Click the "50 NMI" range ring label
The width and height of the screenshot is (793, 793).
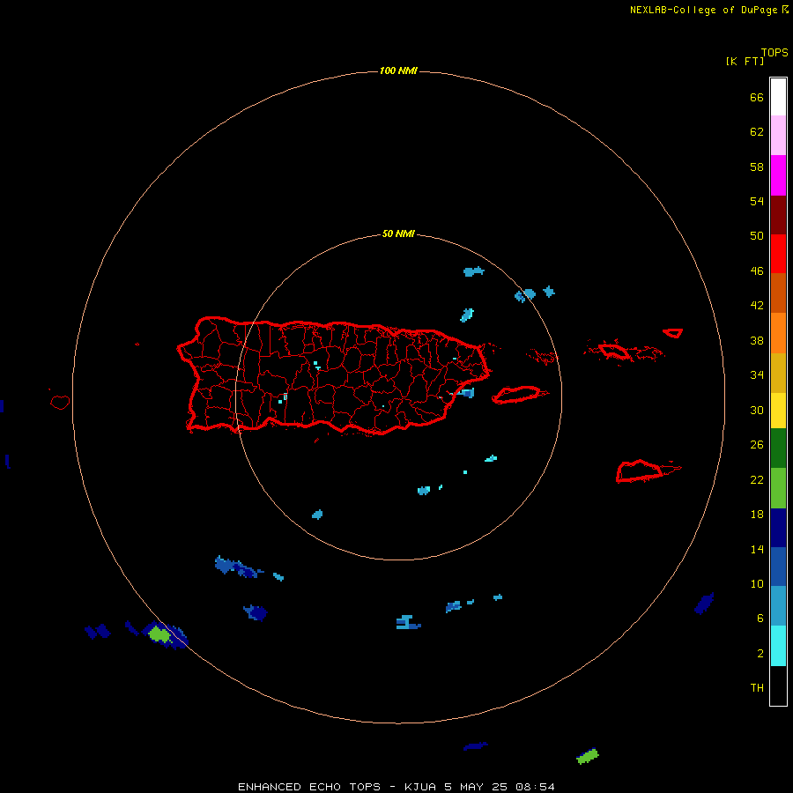[398, 233]
